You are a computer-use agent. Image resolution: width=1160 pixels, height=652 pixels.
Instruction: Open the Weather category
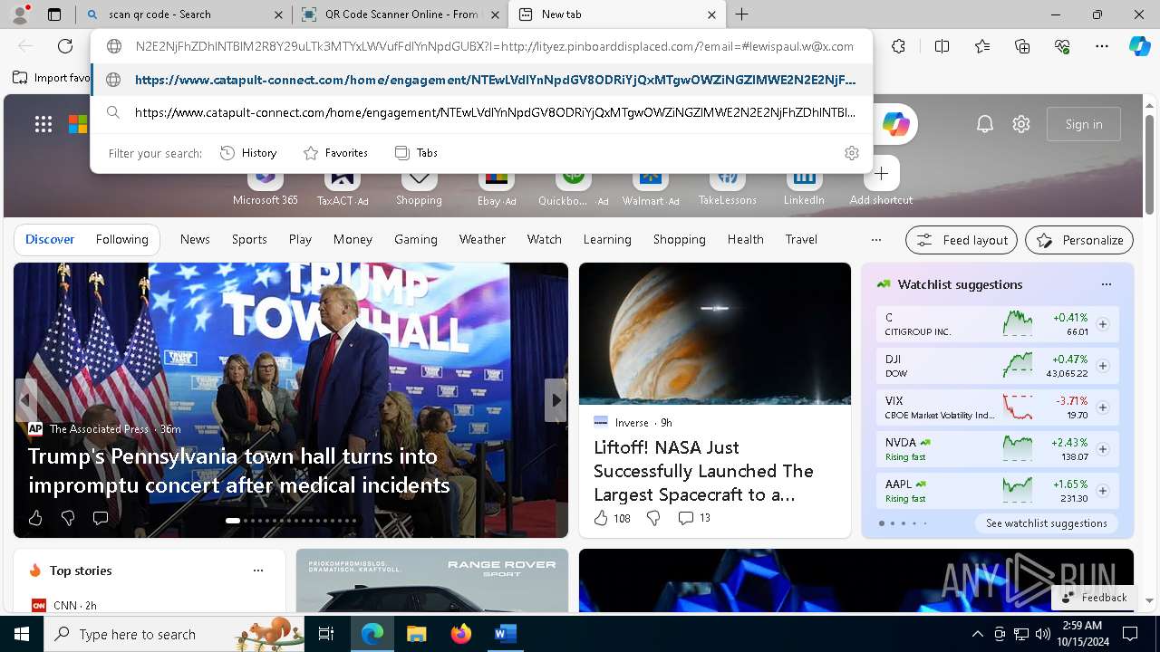pos(482,240)
